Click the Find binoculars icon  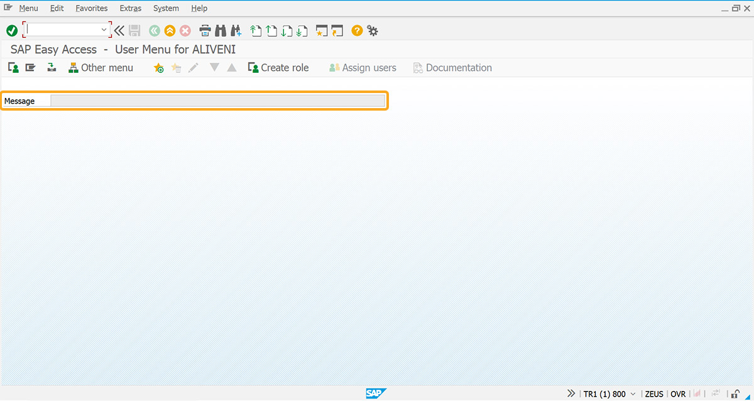(x=221, y=30)
